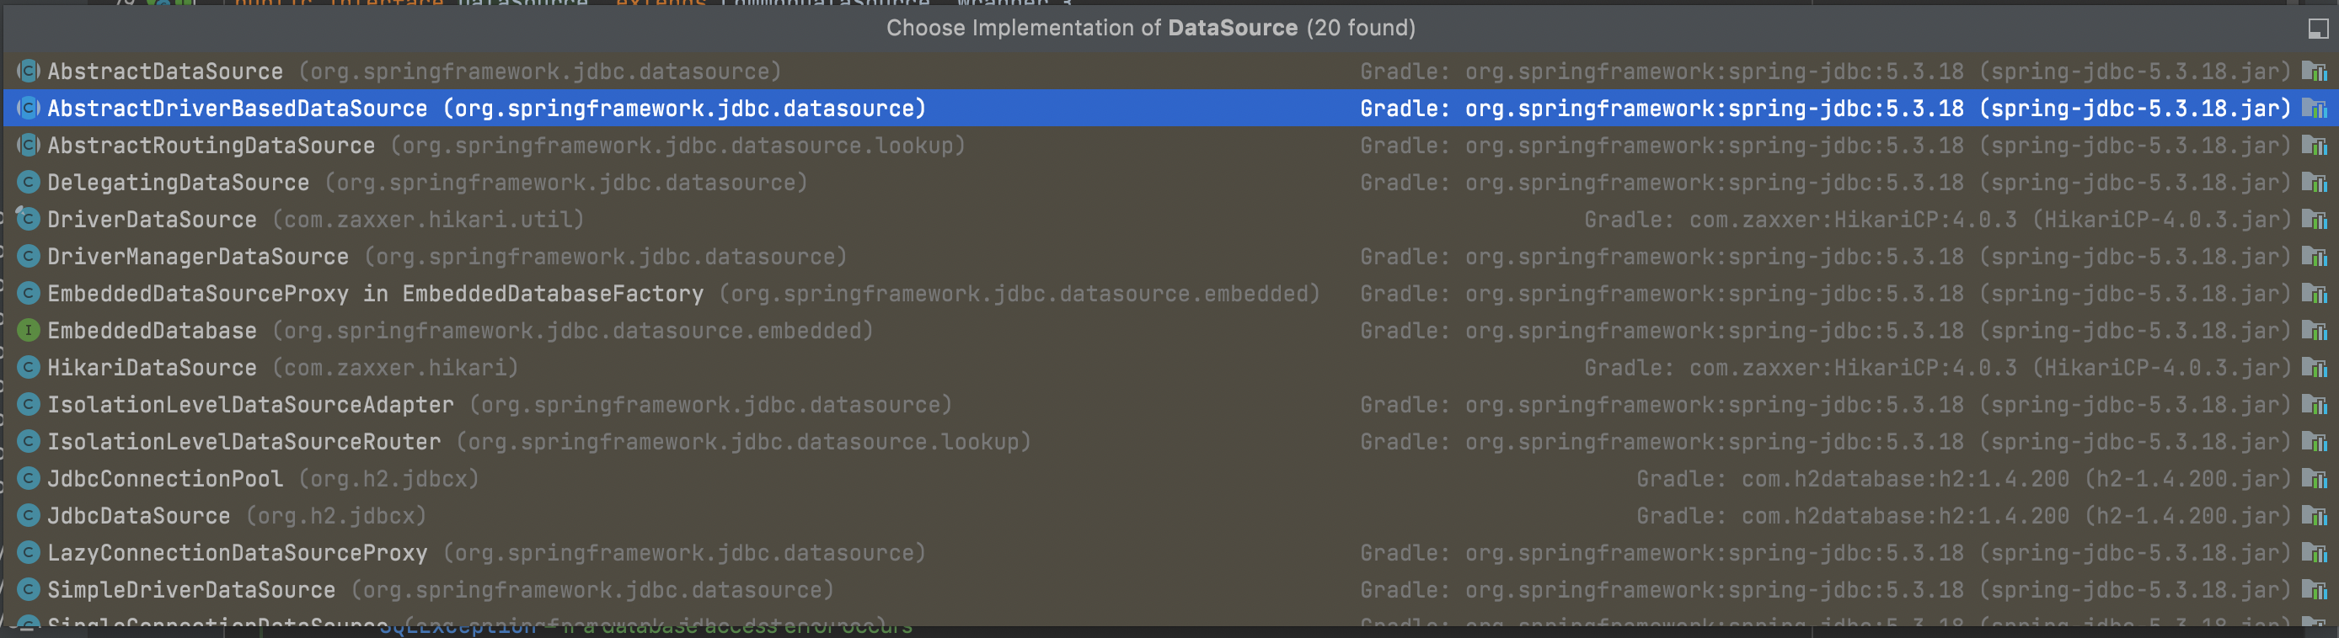Select LazyConnectionDataSourceProxy entry
2339x638 pixels.
[x=237, y=554]
